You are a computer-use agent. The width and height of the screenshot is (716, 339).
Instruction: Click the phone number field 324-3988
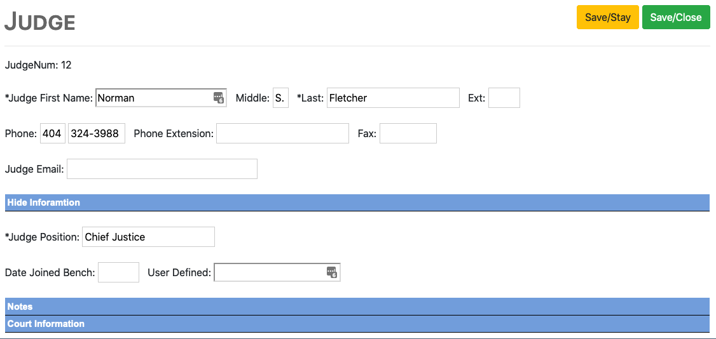[96, 133]
